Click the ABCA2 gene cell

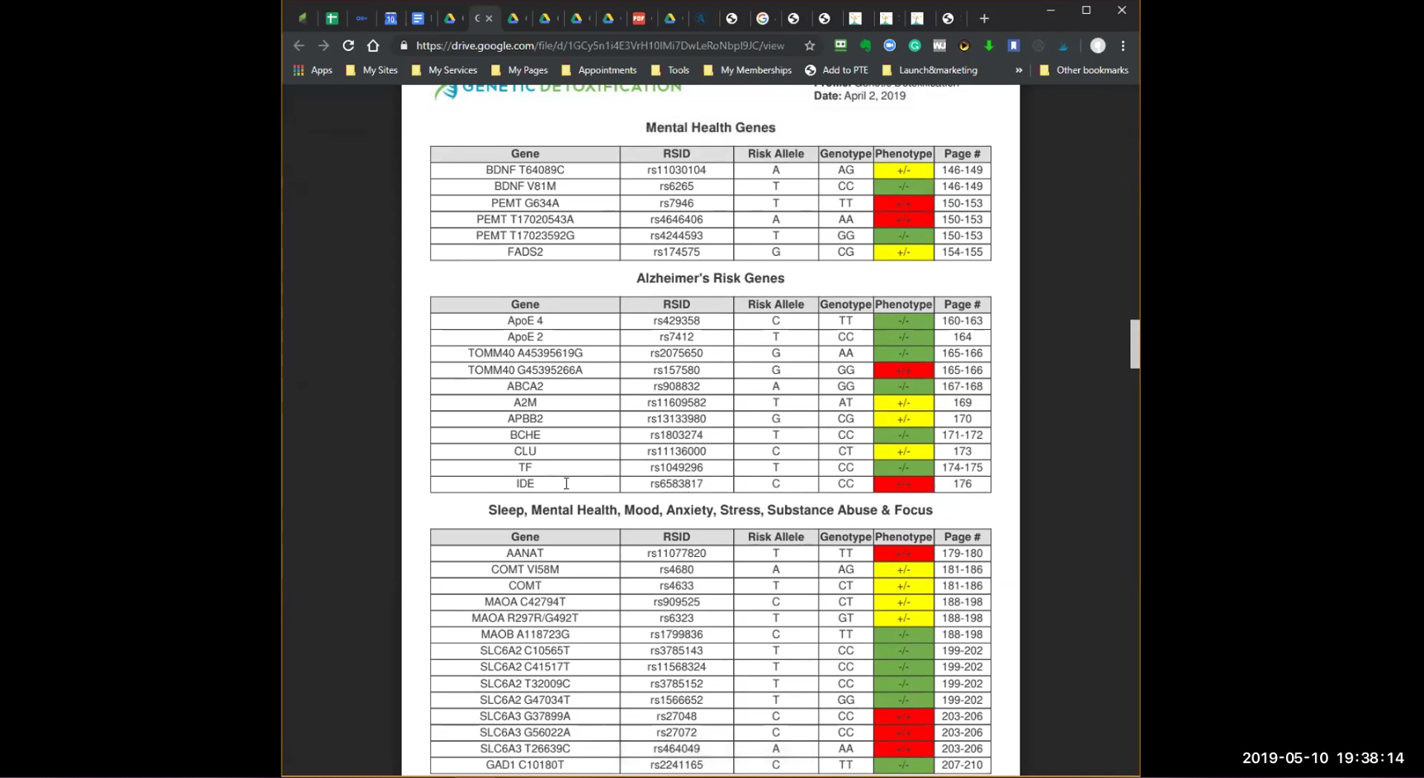525,386
